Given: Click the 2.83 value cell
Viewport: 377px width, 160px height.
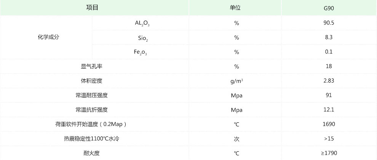Looking at the screenshot, I should point(329,81).
